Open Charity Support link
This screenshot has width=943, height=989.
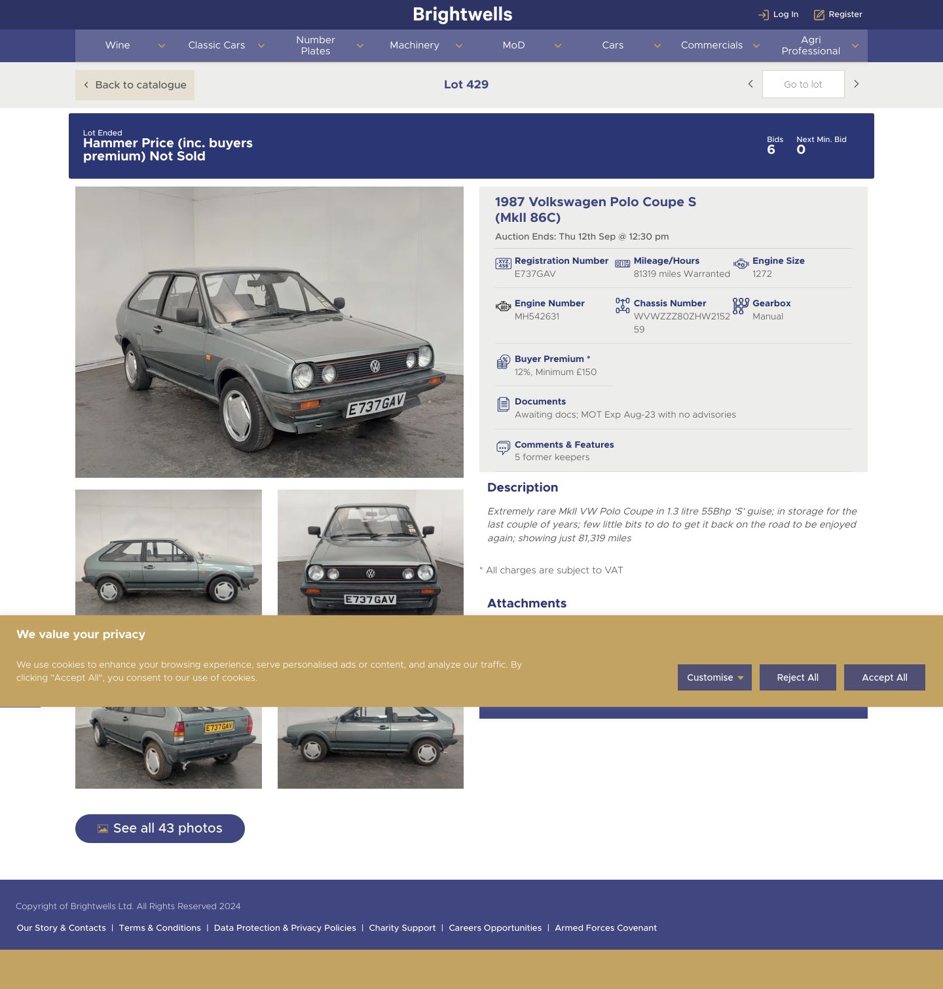[402, 928]
